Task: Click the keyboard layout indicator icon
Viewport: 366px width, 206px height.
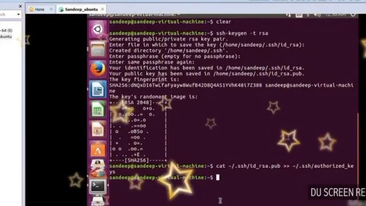Action: click(x=299, y=15)
